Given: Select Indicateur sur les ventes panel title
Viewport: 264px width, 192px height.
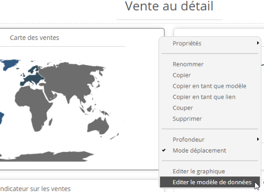Looking at the screenshot, I should click(x=35, y=189).
